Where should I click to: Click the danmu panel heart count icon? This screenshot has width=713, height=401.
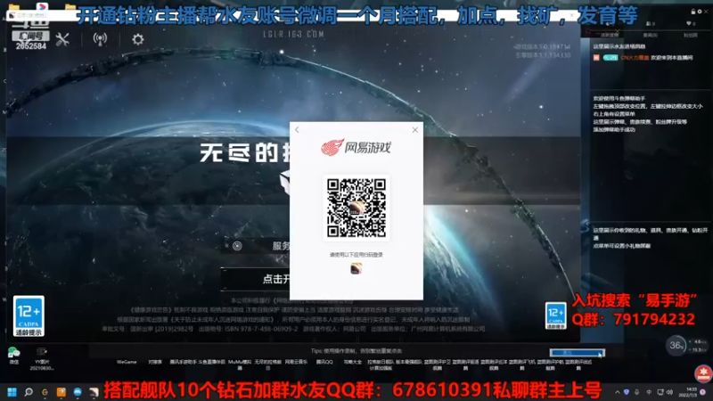(x=690, y=23)
